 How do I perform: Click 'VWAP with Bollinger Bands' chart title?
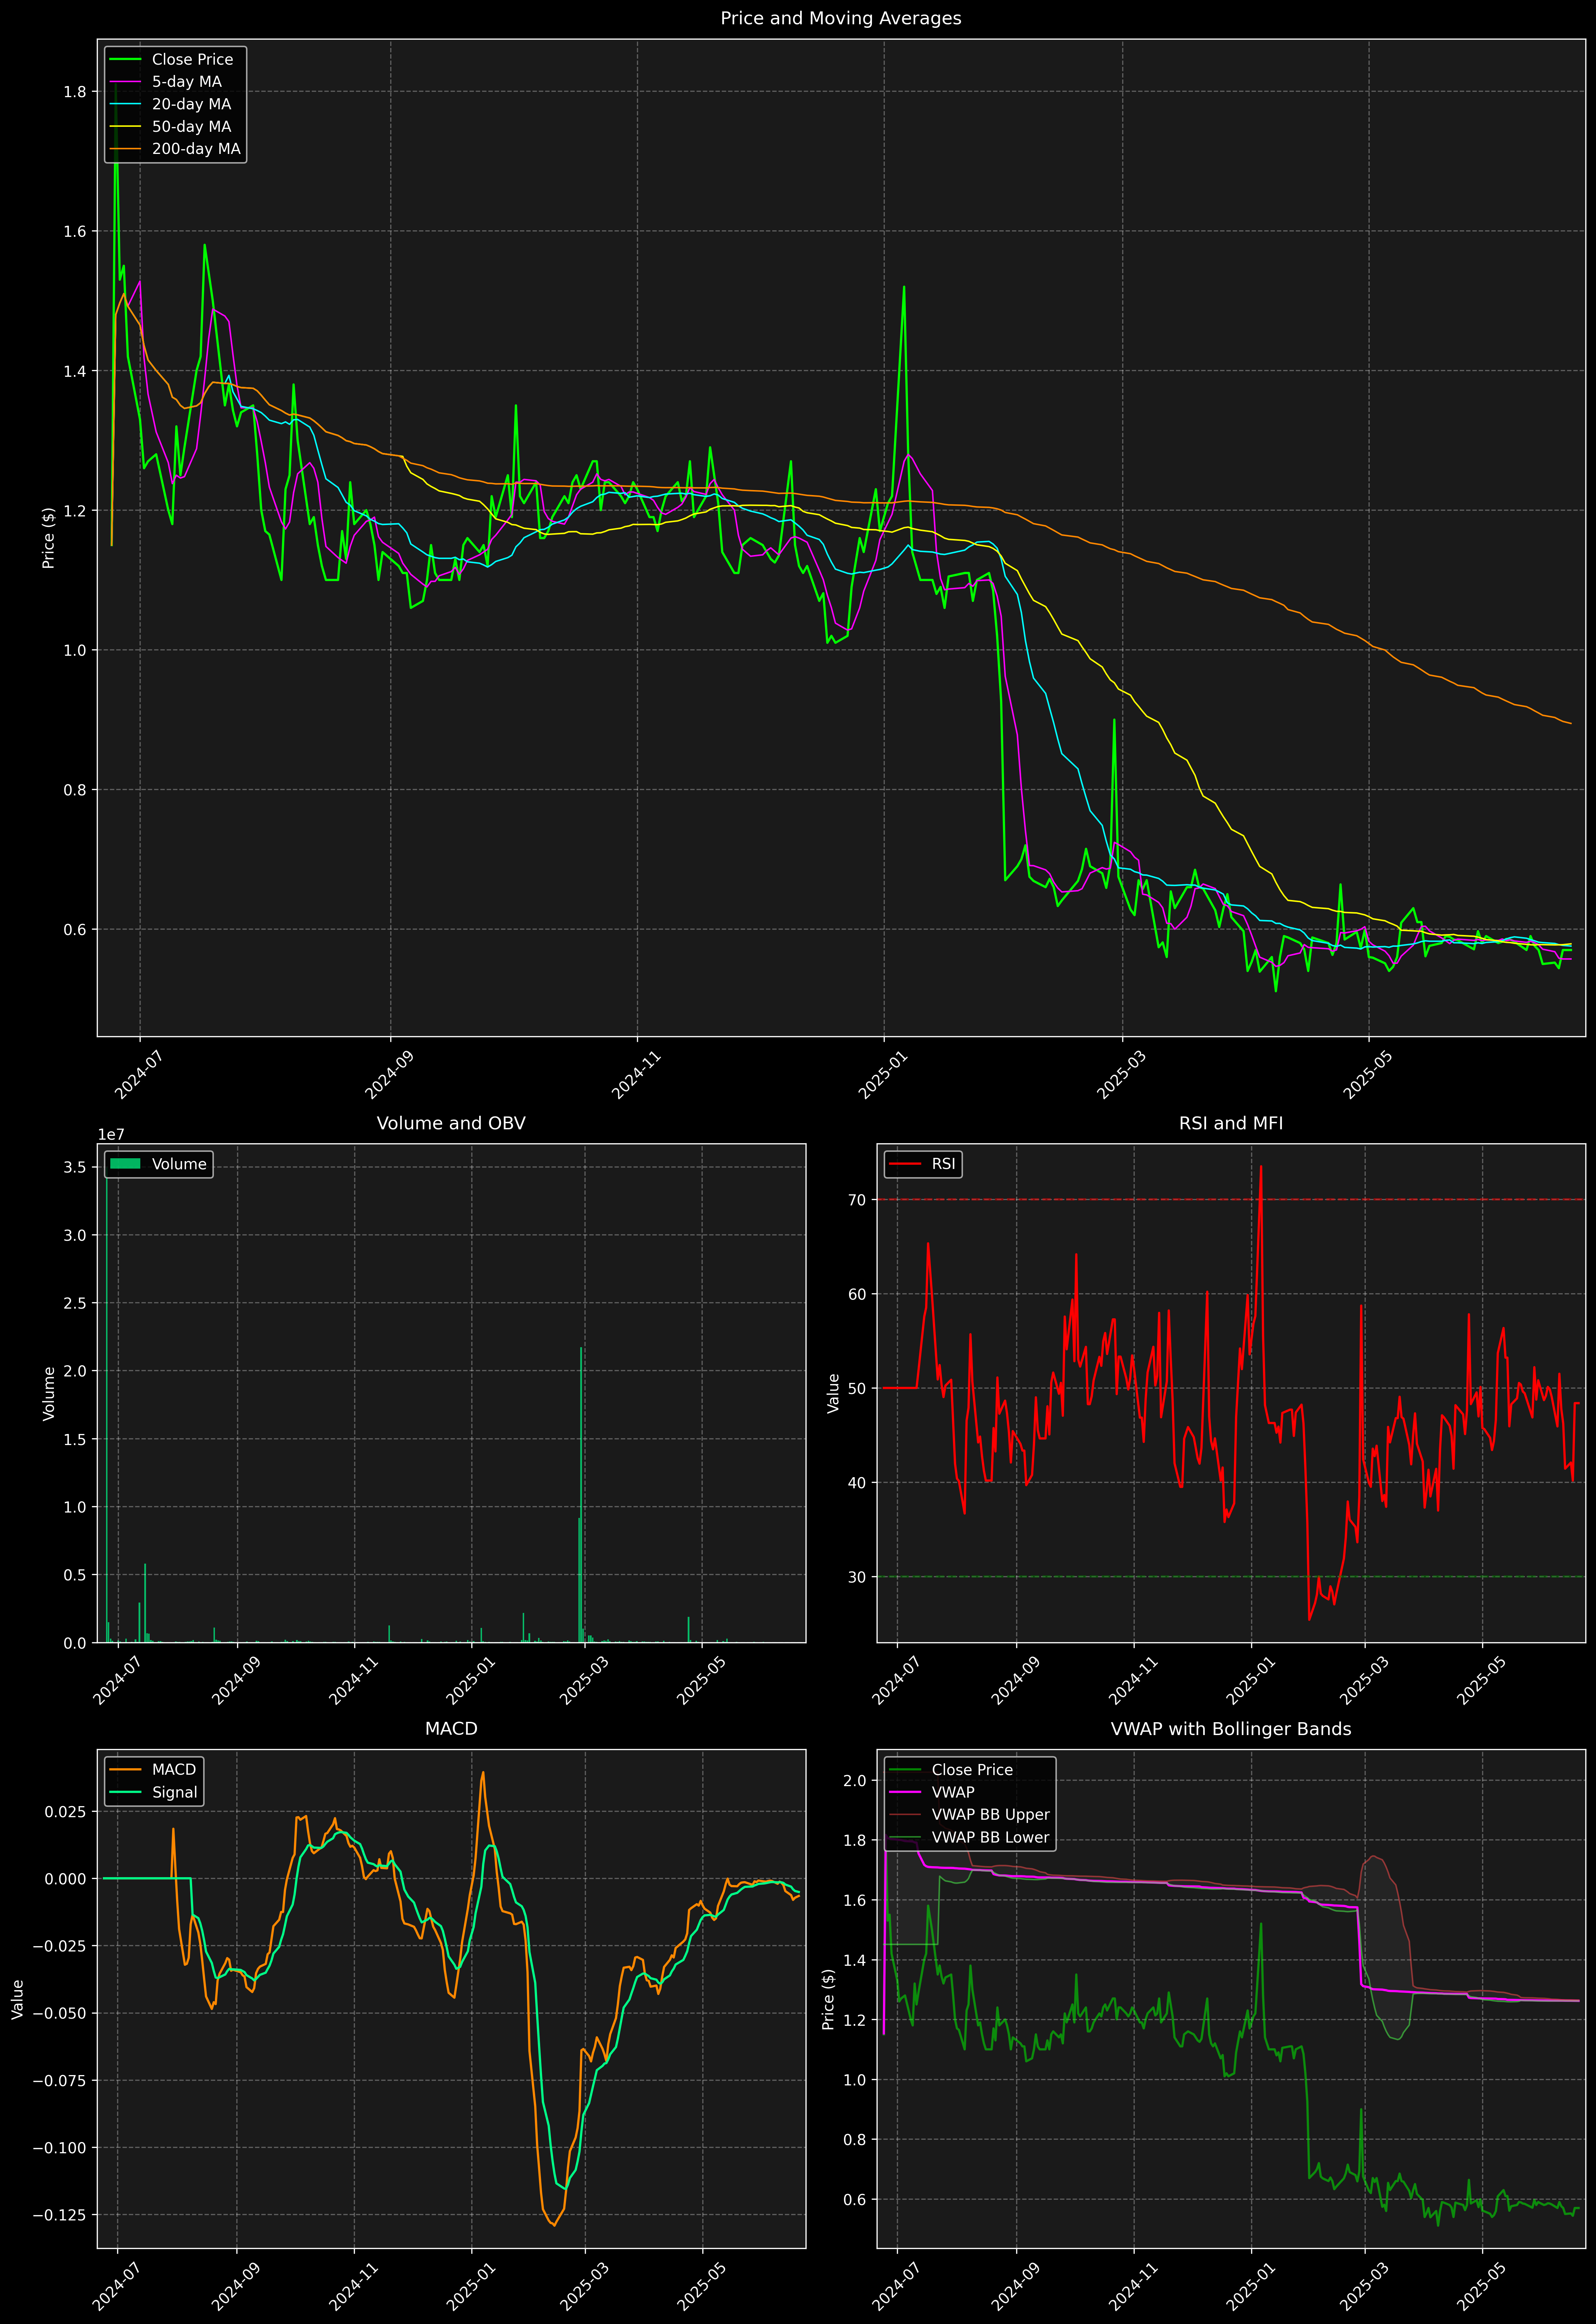pos(1231,1729)
